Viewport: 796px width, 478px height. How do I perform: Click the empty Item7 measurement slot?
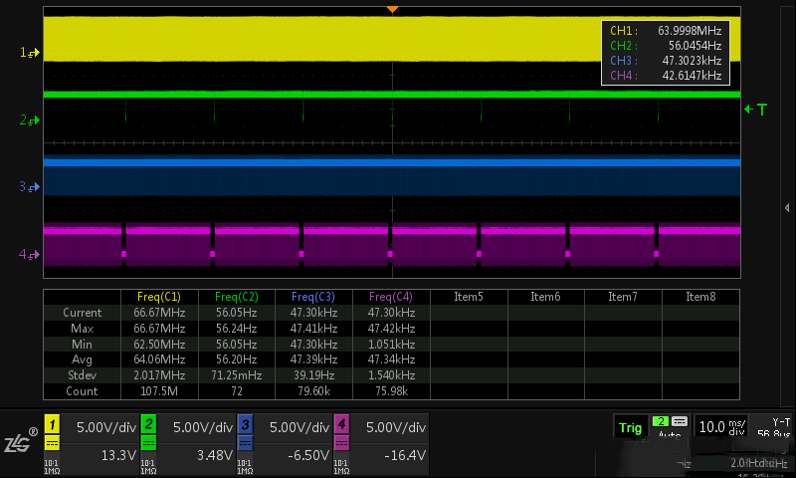coord(623,297)
